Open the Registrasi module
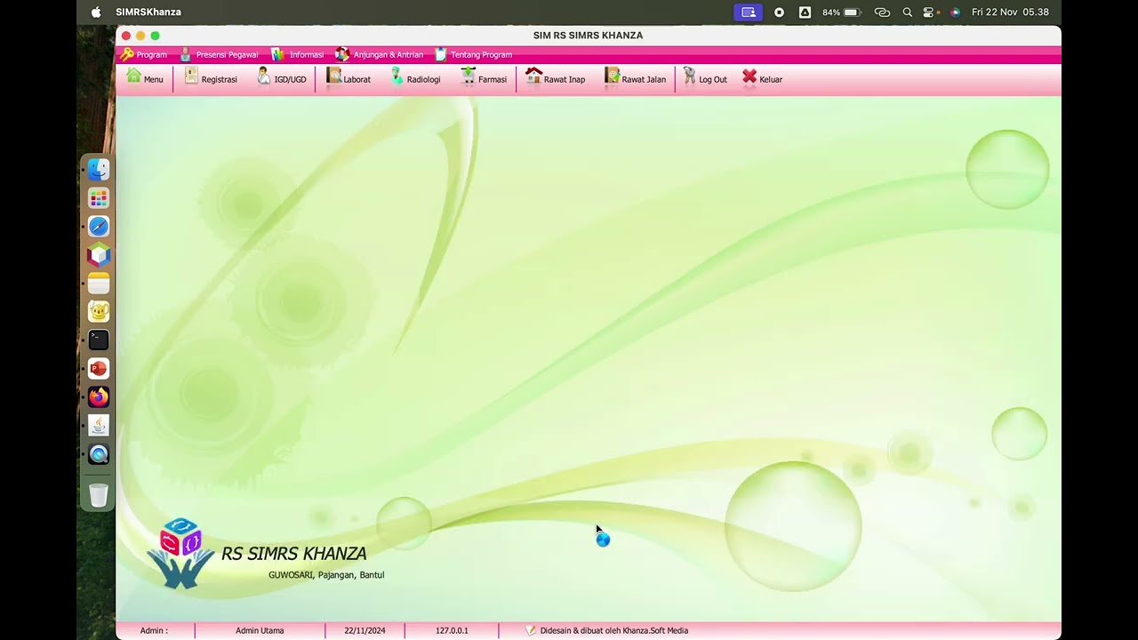The height and width of the screenshot is (640, 1138). (211, 78)
